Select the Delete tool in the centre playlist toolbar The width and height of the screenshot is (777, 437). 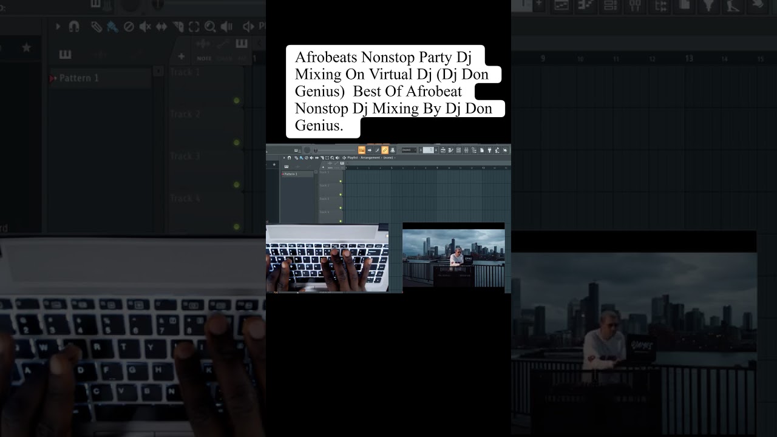307,158
